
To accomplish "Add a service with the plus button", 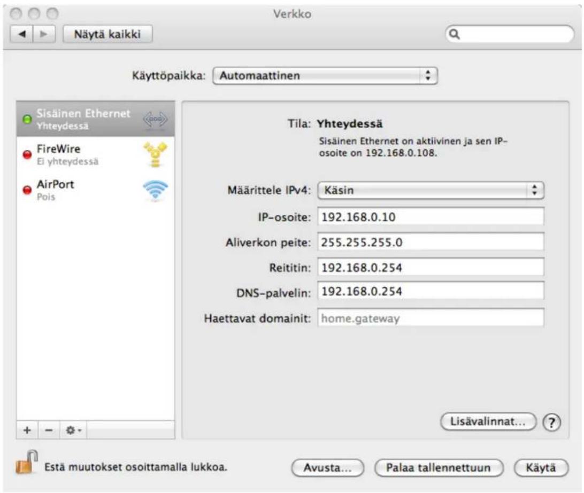I will (27, 430).
